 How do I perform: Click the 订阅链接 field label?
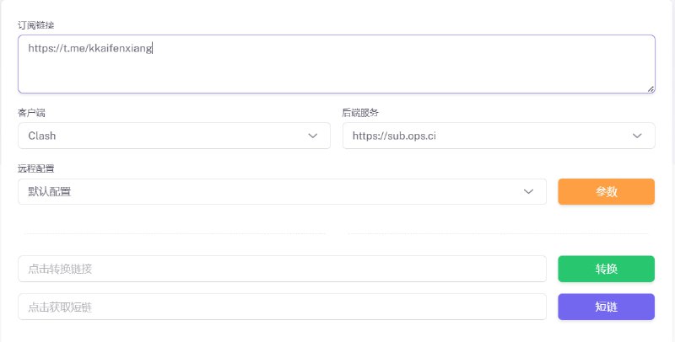pos(36,25)
